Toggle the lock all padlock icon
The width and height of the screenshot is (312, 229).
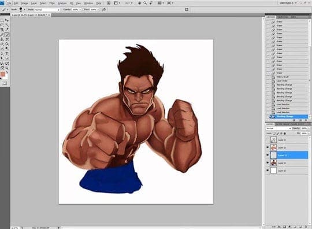point(285,134)
